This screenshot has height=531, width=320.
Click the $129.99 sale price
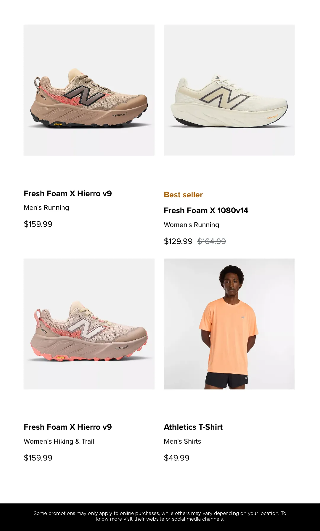(x=178, y=241)
